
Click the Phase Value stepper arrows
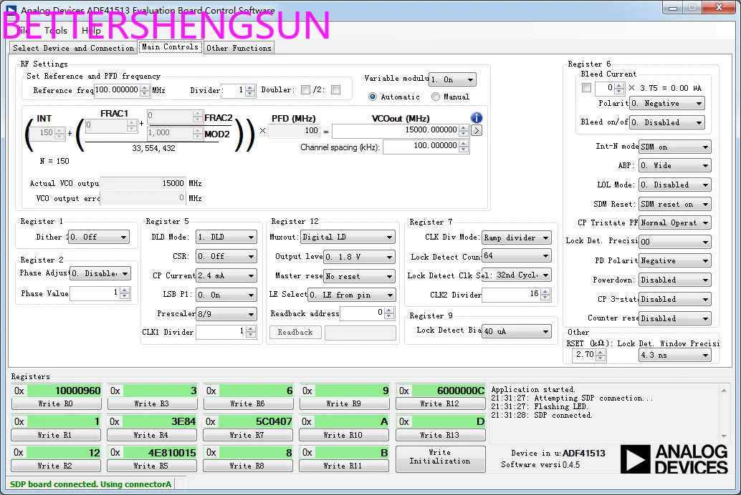point(125,293)
